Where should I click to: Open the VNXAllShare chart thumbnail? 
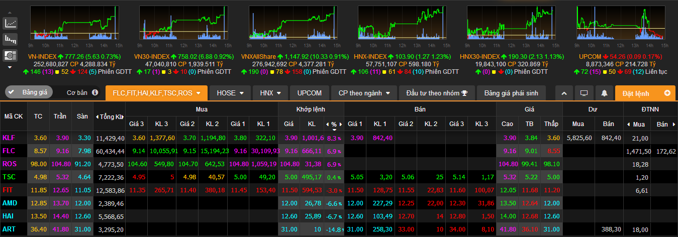click(x=294, y=23)
